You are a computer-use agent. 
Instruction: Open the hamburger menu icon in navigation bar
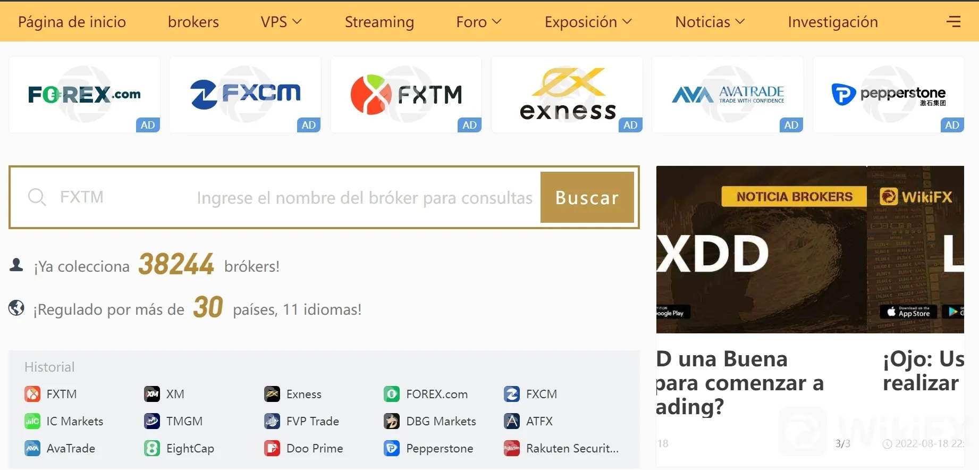point(953,21)
